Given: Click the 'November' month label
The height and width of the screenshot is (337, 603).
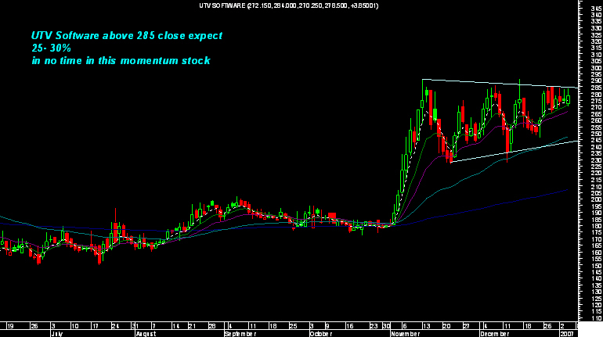Looking at the screenshot, I should point(406,334).
